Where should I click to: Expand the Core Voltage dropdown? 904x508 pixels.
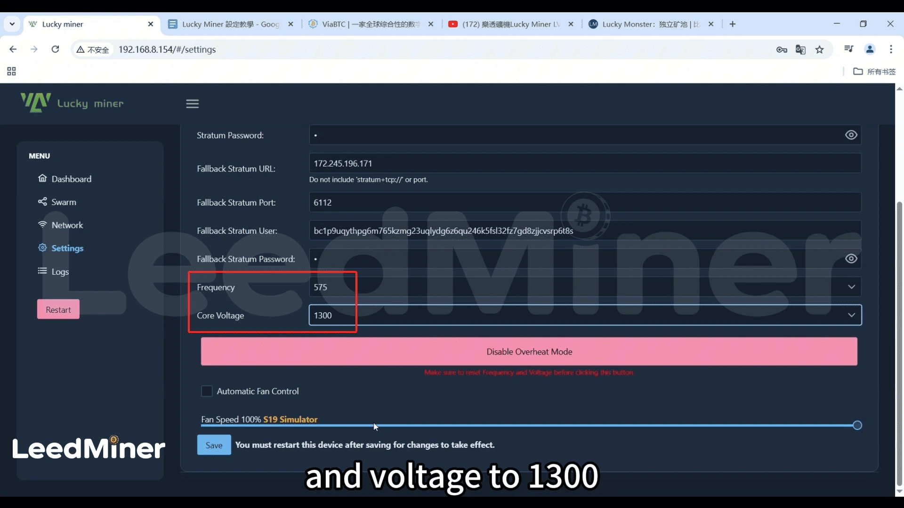tap(851, 315)
